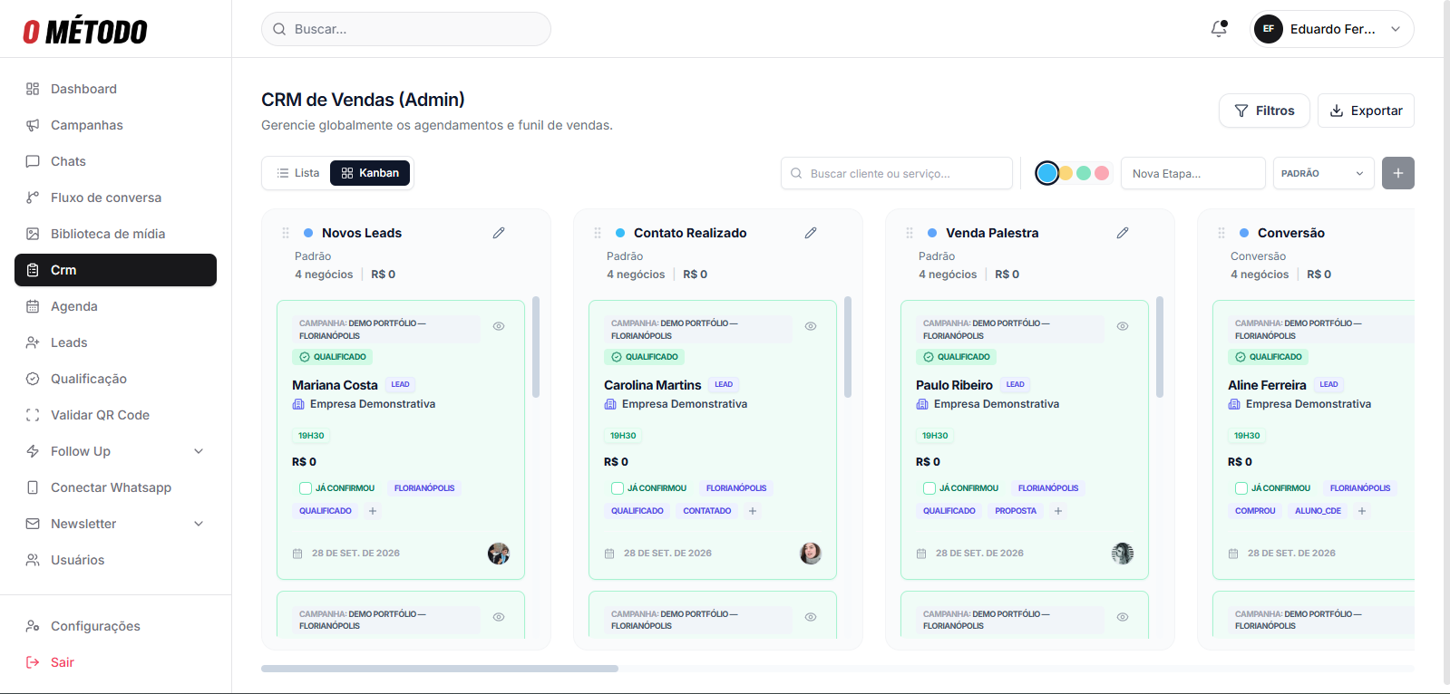Open Campanhas in the sidebar
1450x694 pixels.
(x=115, y=125)
